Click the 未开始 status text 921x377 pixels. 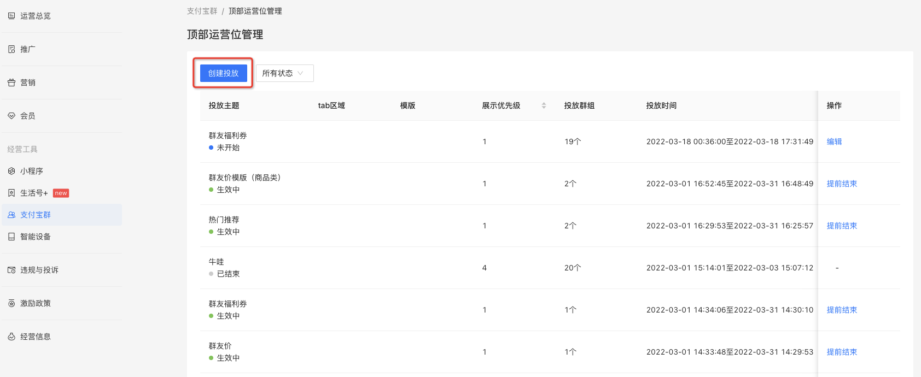(x=228, y=148)
